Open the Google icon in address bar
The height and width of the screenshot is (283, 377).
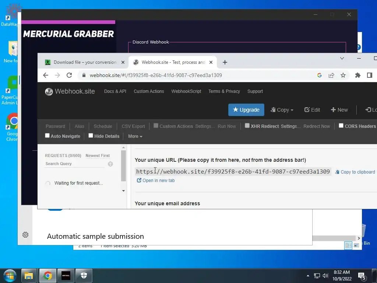(319, 75)
